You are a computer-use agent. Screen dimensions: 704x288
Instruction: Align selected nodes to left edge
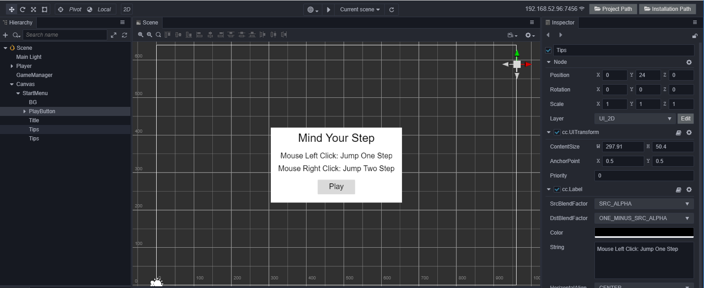[x=200, y=34]
